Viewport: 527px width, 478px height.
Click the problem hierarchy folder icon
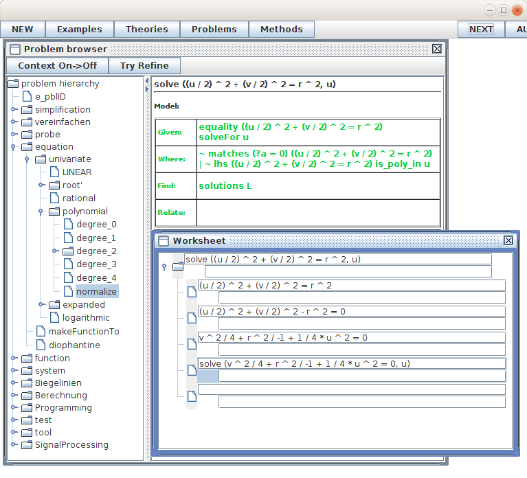(13, 83)
